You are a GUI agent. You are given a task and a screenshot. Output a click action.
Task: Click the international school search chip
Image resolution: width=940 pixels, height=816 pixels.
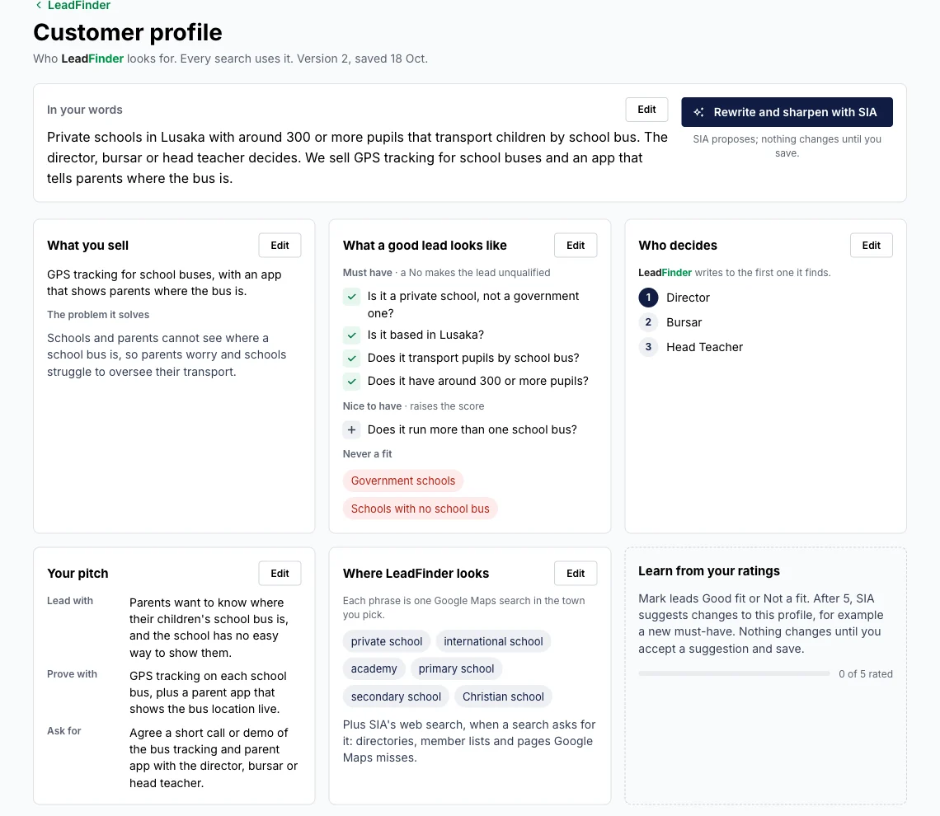tap(493, 641)
